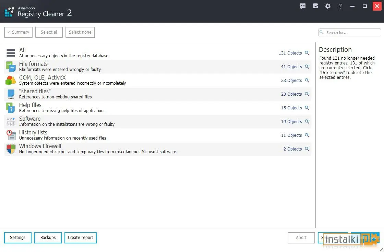Click the window resize grip corner
Viewport: 384px width, 252px height.
point(381,249)
